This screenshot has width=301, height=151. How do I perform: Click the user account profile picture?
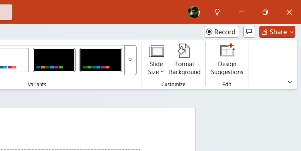point(194,12)
